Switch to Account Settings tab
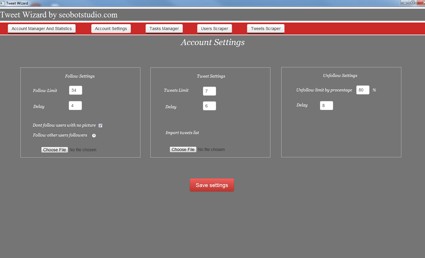The width and height of the screenshot is (425, 258). coord(111,29)
